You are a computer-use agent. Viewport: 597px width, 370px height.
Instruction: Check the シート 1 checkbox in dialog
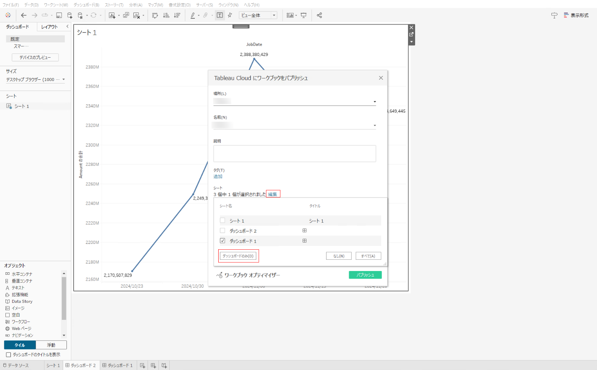pos(222,220)
